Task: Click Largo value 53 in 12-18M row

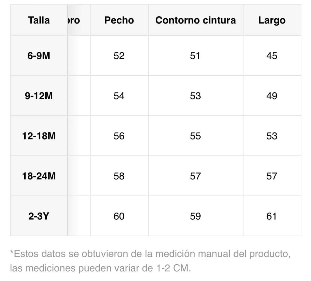Action: [x=272, y=136]
